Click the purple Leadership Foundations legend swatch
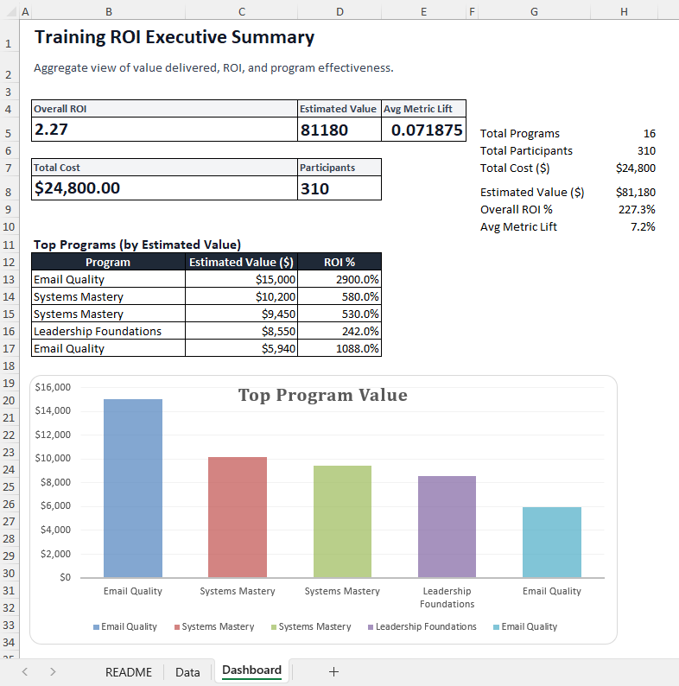Screen dimensions: 679x686 pyautogui.click(x=371, y=627)
